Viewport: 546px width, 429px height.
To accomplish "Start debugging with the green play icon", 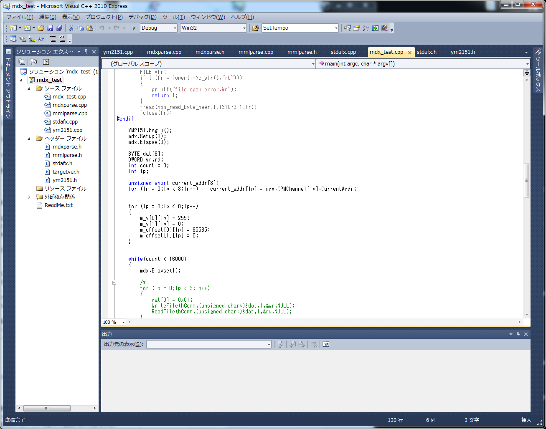I will 134,28.
